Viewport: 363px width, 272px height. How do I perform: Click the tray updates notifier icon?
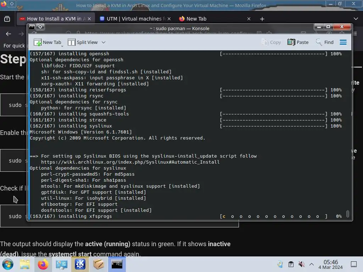pos(280,264)
